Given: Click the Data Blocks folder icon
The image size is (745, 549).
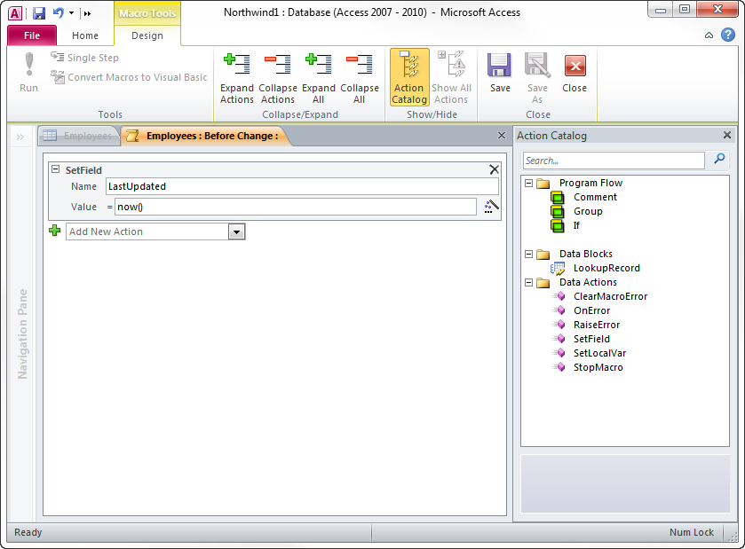Looking at the screenshot, I should 543,255.
